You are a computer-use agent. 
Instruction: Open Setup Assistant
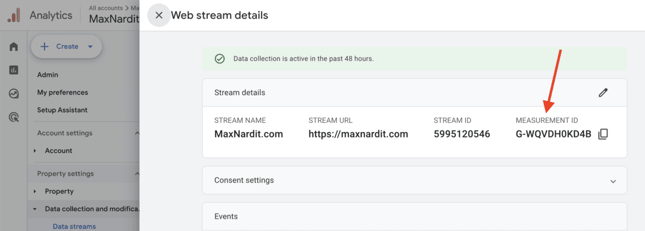[x=62, y=110]
